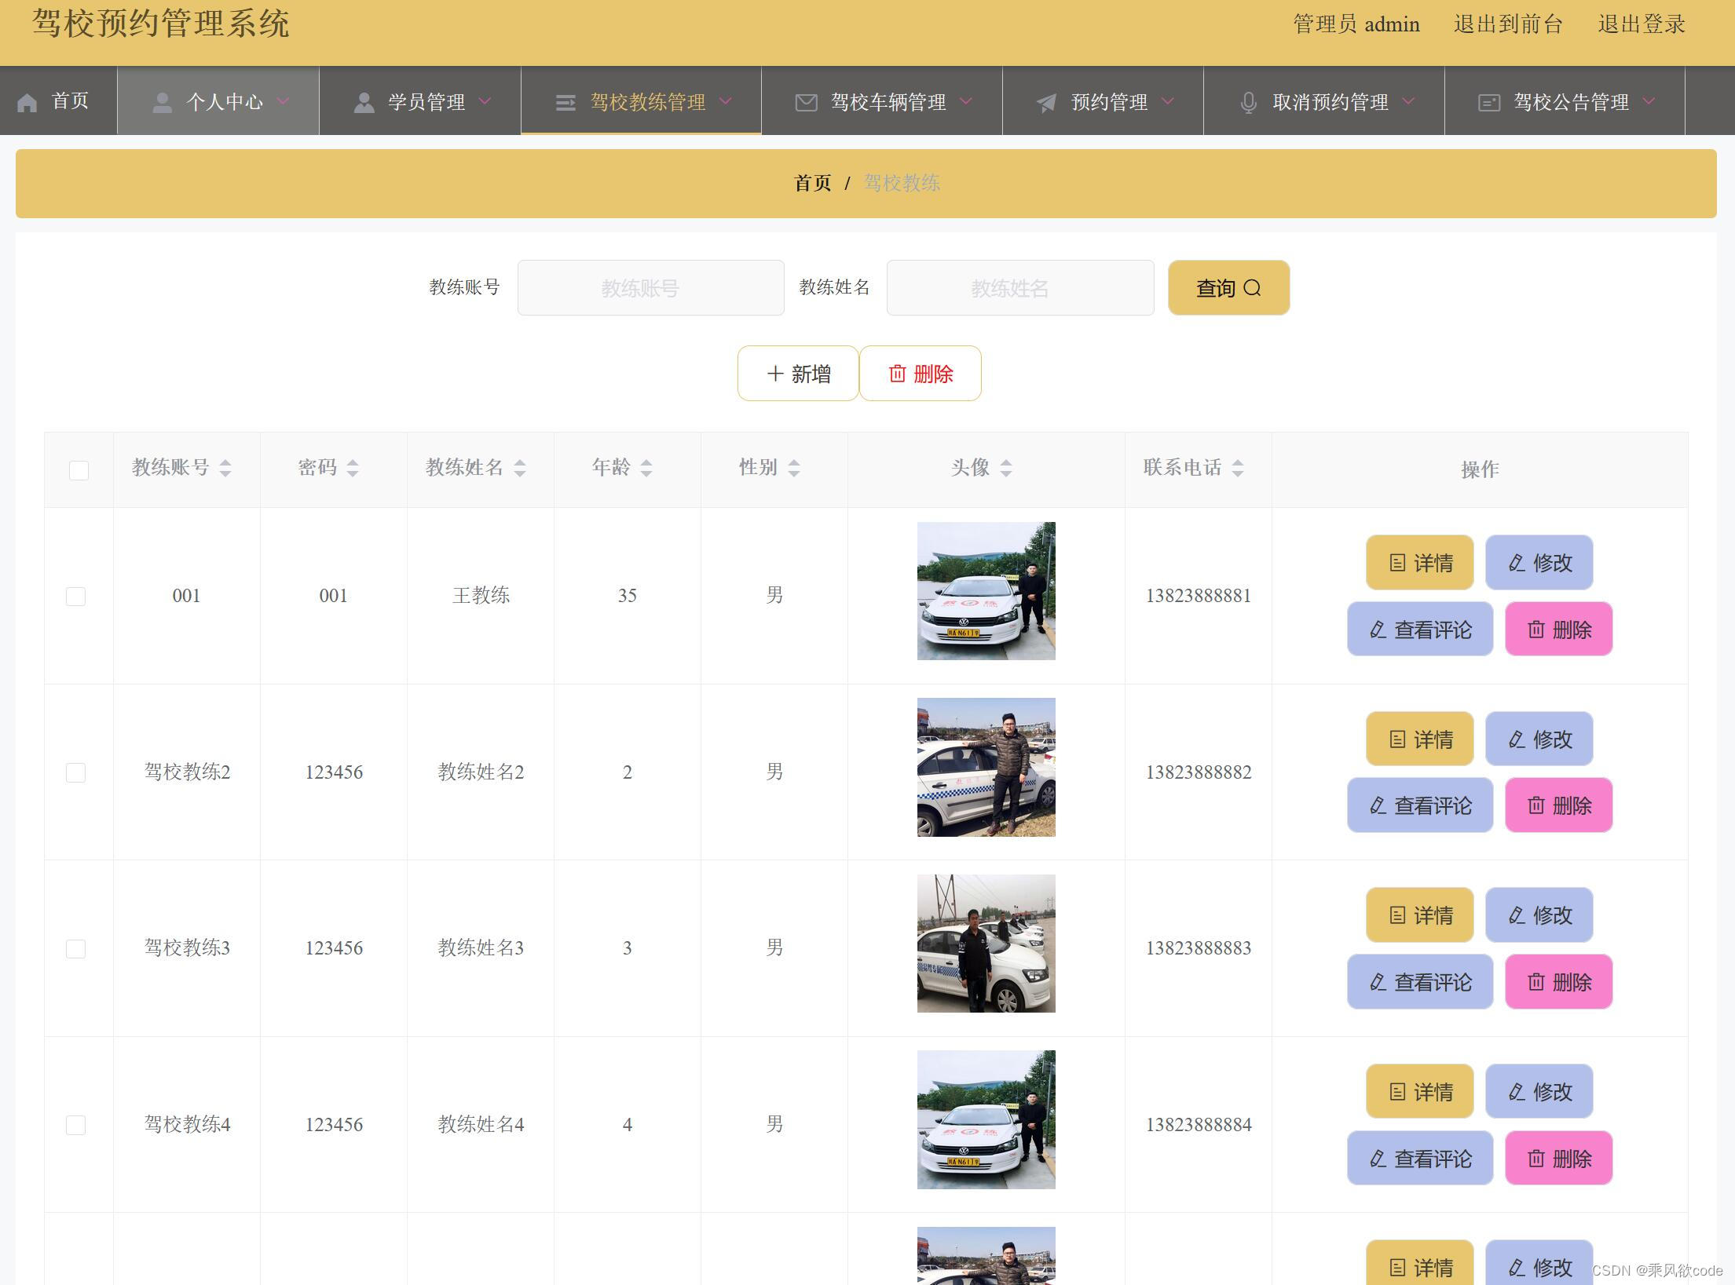Expand the 驾校教练管理 dropdown chevron
This screenshot has height=1285, width=1735.
click(726, 101)
